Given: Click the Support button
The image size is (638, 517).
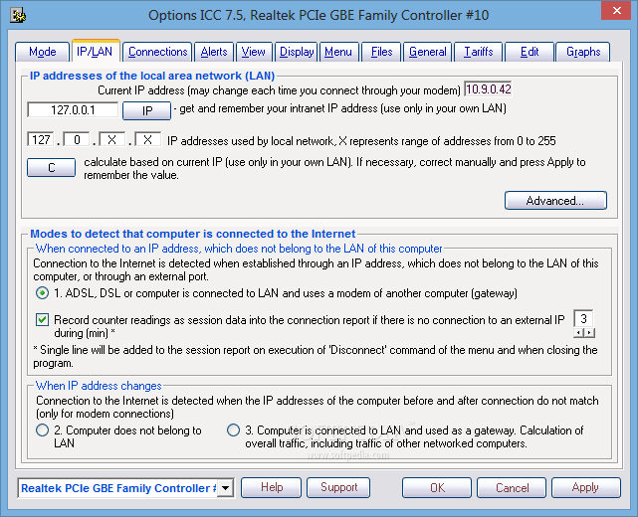Looking at the screenshot, I should 338,487.
